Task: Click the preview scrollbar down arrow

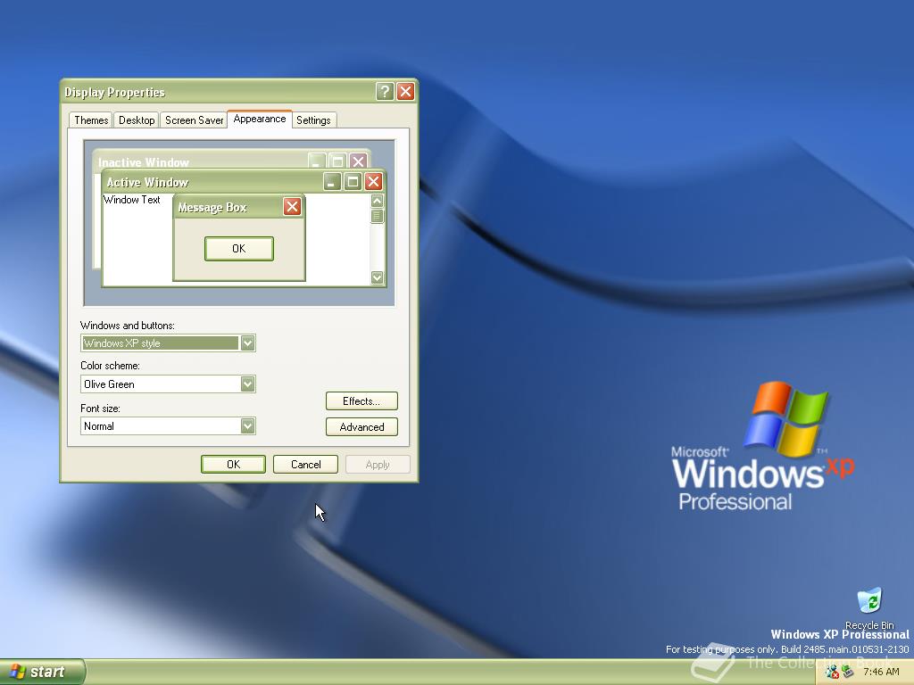Action: pos(378,277)
